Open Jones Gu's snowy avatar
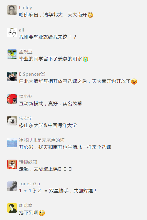Image resolution: width=147 pixels, height=220 pixels. click(x=12, y=186)
